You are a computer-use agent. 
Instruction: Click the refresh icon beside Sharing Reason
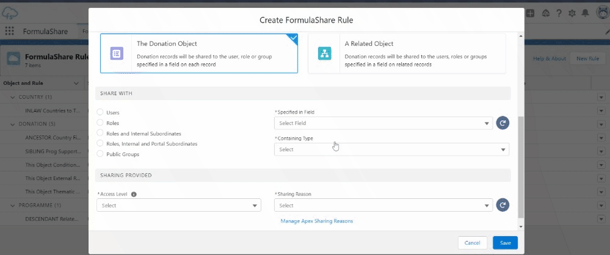502,206
